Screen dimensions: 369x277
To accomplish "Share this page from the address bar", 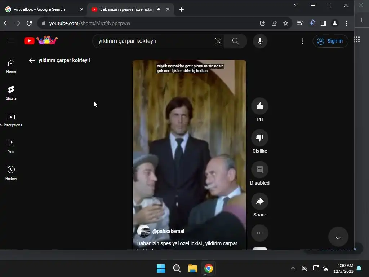I will (274, 23).
